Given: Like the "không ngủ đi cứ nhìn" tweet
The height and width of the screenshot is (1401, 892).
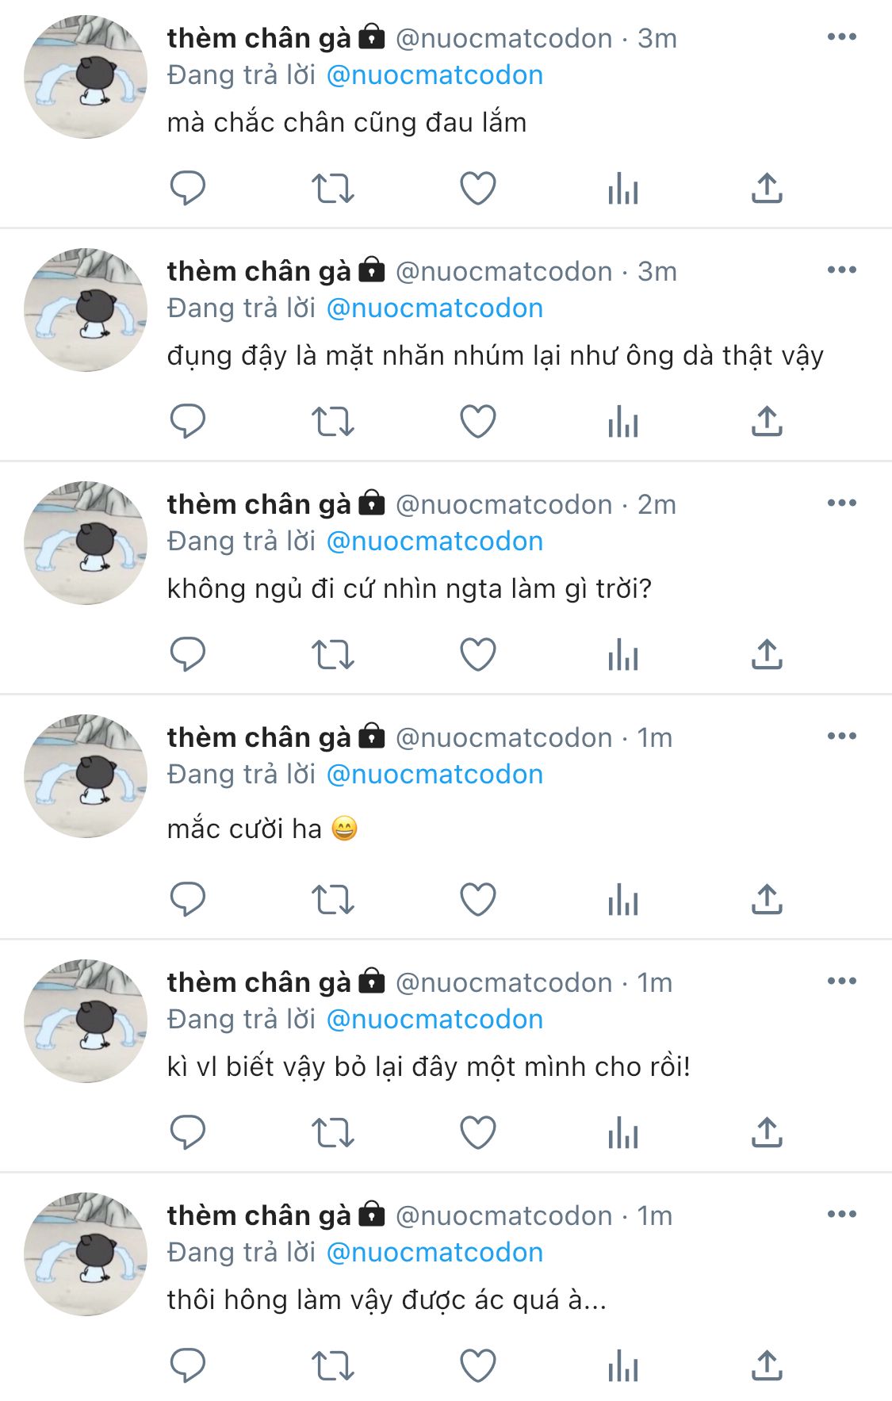Looking at the screenshot, I should click(478, 655).
